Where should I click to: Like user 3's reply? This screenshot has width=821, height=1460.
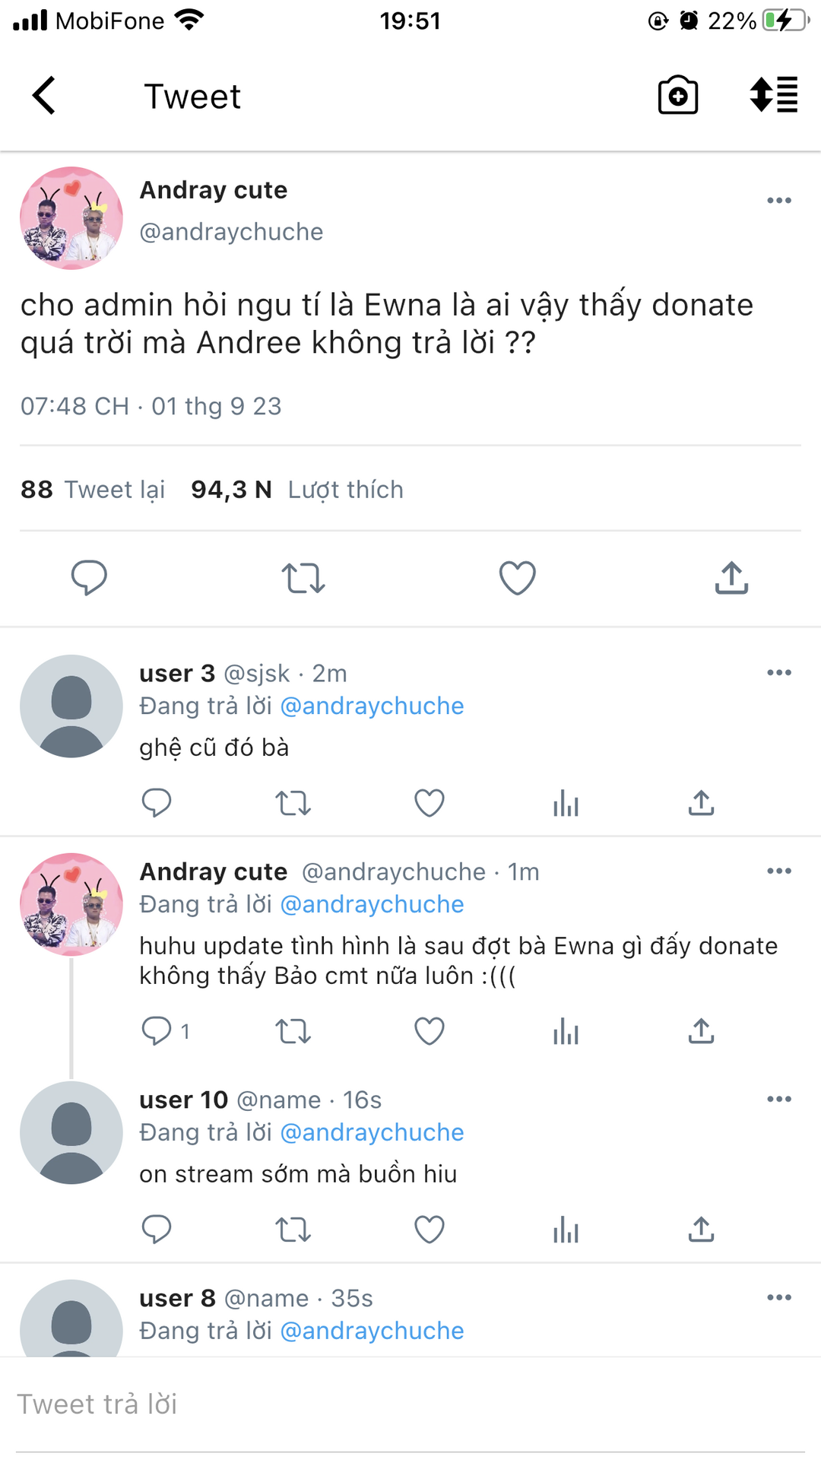429,803
